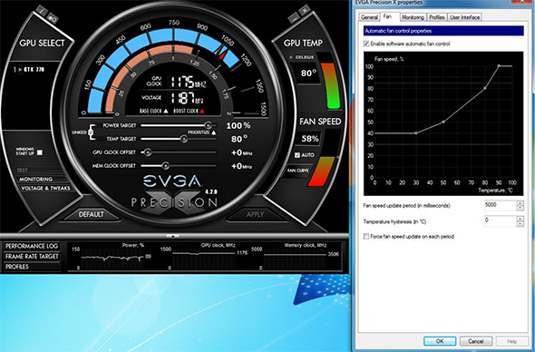Click the fan speed update period field
Viewport: 535px width, 352px height.
(500, 206)
